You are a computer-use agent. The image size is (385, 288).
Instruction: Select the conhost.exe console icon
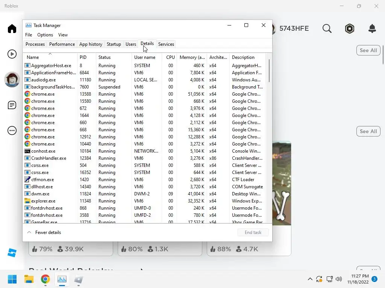click(27, 151)
